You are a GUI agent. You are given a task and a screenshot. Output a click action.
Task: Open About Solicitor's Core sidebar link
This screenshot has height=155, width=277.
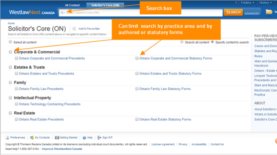(265, 109)
